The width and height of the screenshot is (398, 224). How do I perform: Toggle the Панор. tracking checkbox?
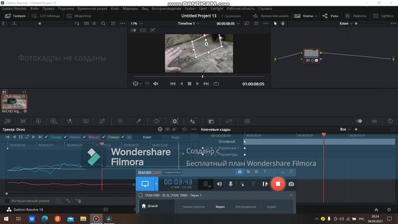(46, 137)
